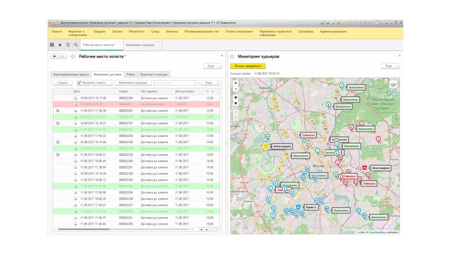
Task: Open the Нераспределенные адреса tab
Action: pyautogui.click(x=71, y=75)
